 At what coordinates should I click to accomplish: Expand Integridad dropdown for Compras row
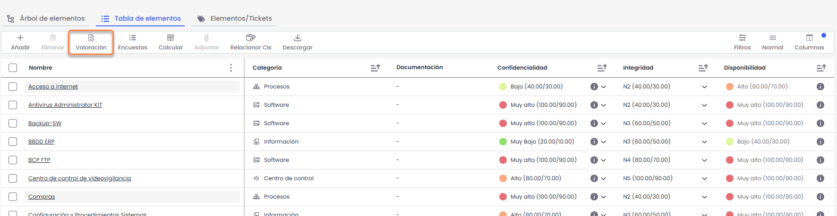click(704, 197)
